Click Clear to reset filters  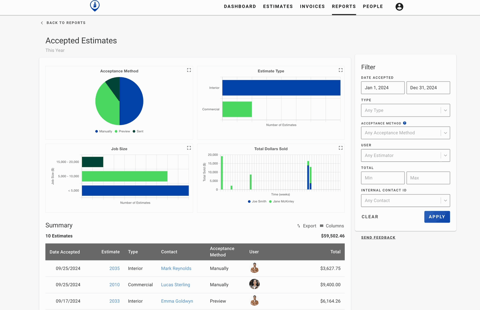click(x=370, y=217)
